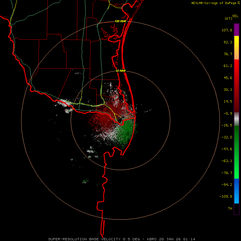This screenshot has height=241, width=241.
Task: Click the VEL legend title
Action: pyautogui.click(x=235, y=16)
